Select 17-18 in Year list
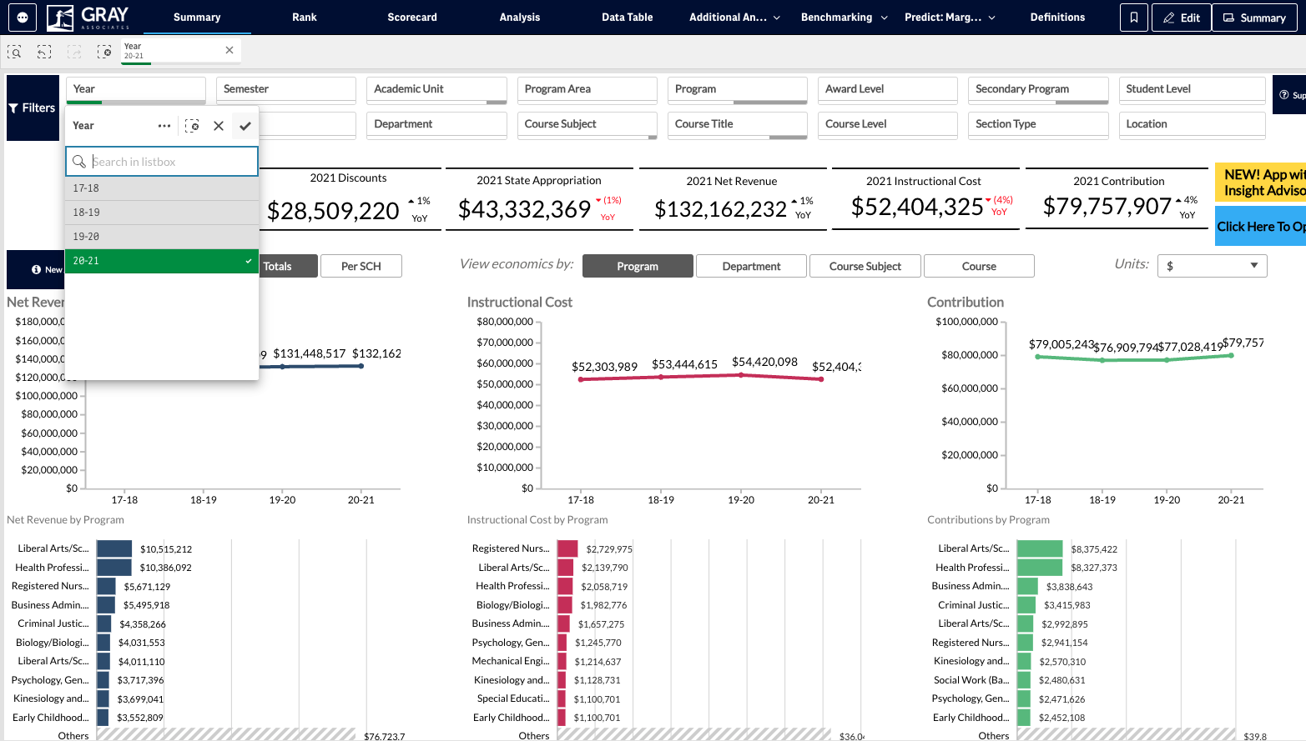This screenshot has height=741, width=1306. point(162,188)
